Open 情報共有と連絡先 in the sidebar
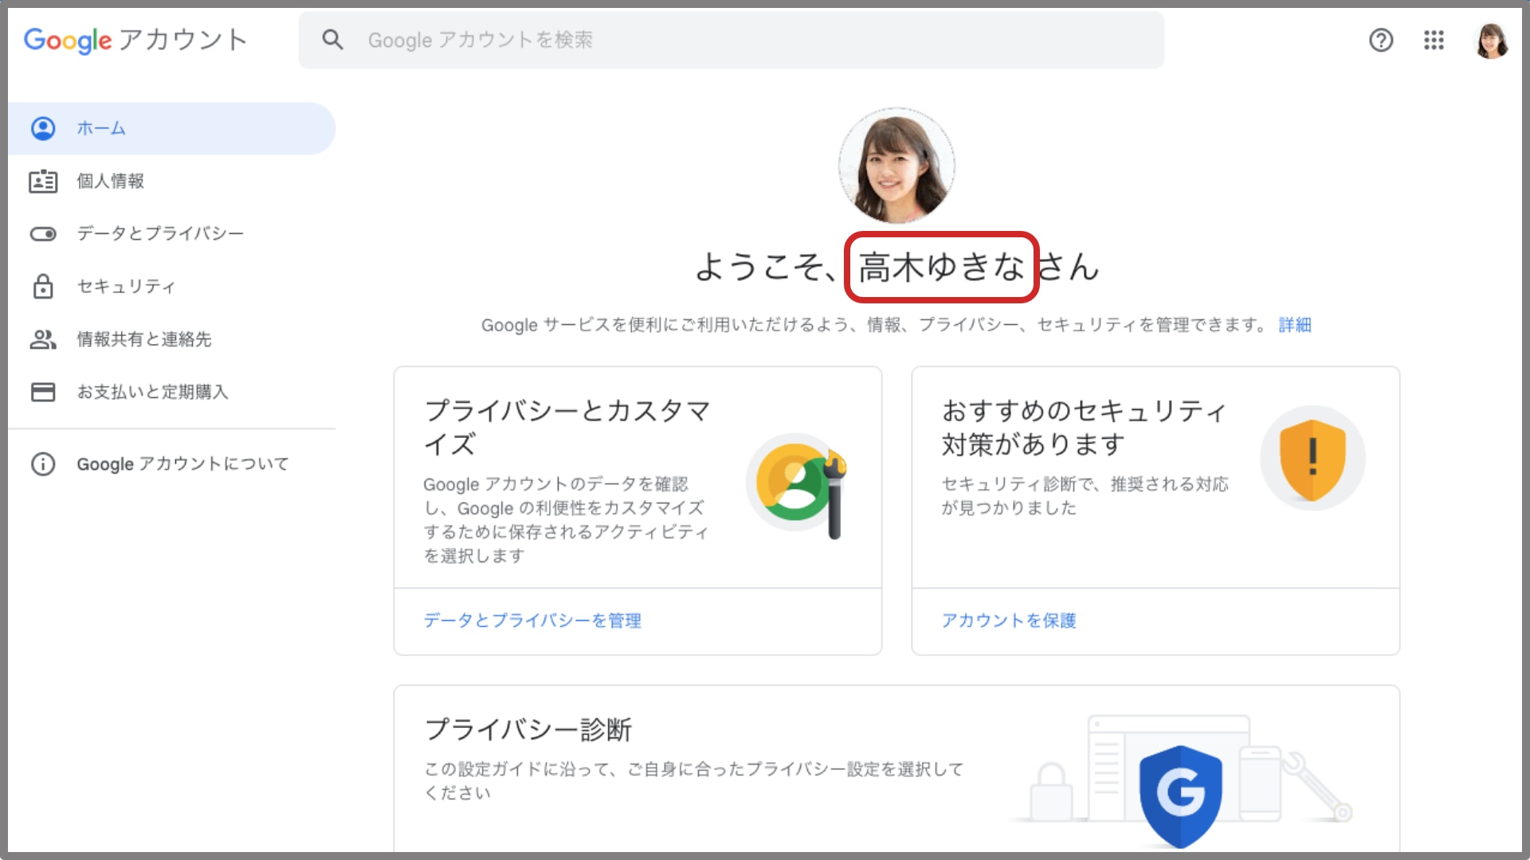Viewport: 1530px width, 860px height. pos(171,339)
